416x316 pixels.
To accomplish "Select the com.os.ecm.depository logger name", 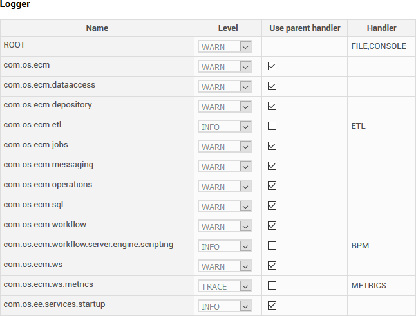I will coord(48,105).
